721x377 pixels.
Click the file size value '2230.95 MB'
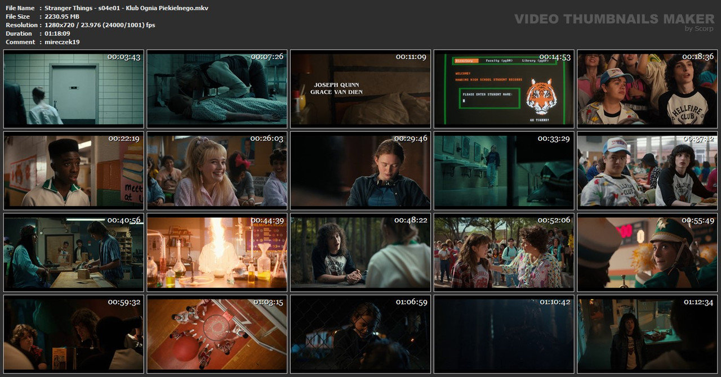[x=62, y=16]
